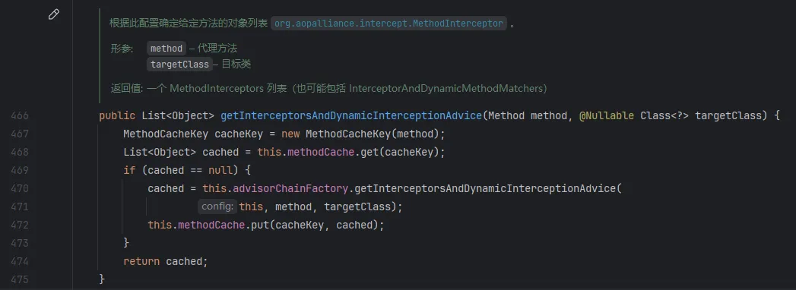Screen dimensions: 796x290
Task: Click 'new' keyword on line 467
Action: tap(290, 134)
